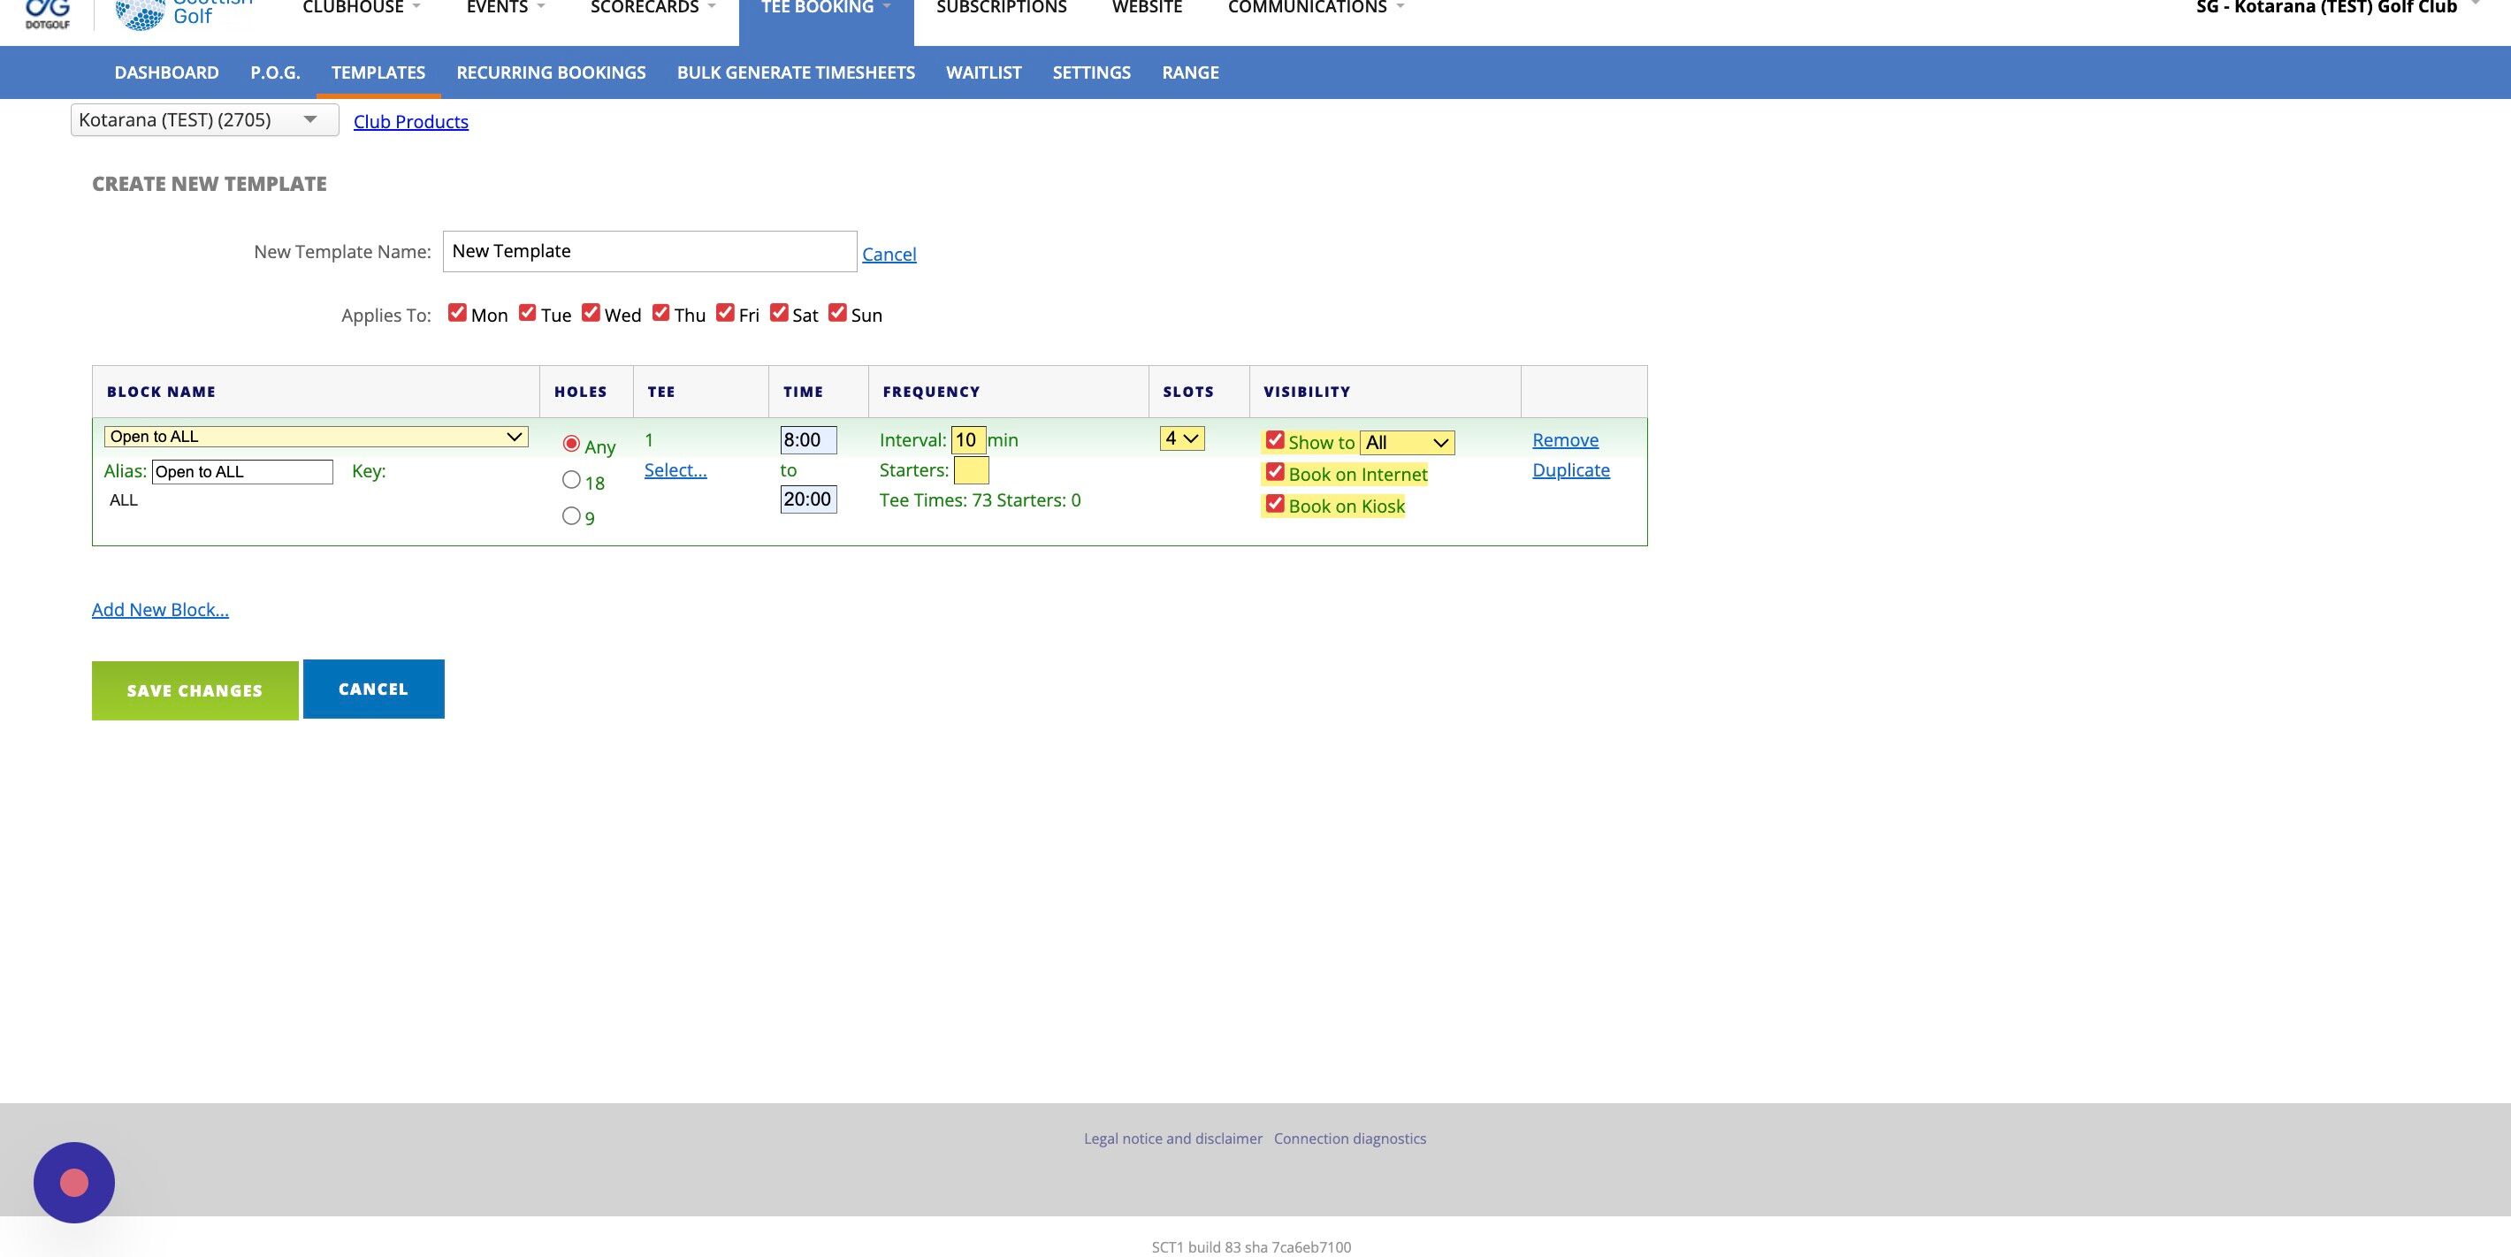Switch to Recurring Bookings tab
The height and width of the screenshot is (1257, 2511).
(x=551, y=72)
